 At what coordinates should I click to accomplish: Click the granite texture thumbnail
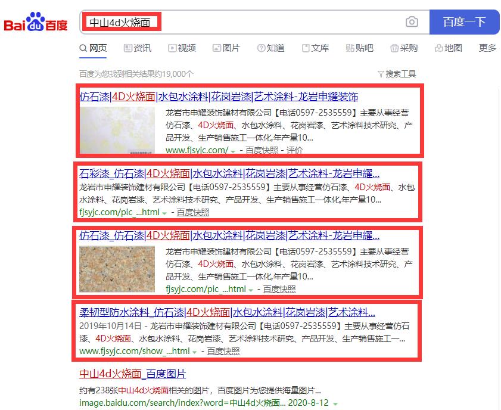(x=117, y=269)
